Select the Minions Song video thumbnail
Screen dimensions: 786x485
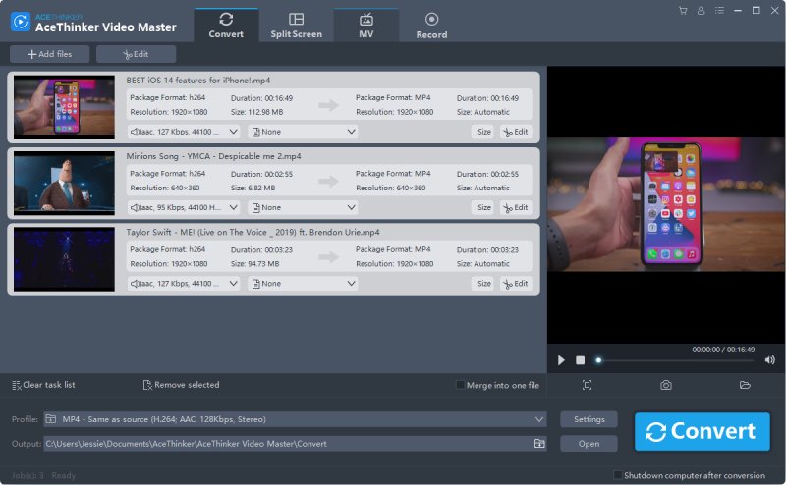click(x=64, y=183)
